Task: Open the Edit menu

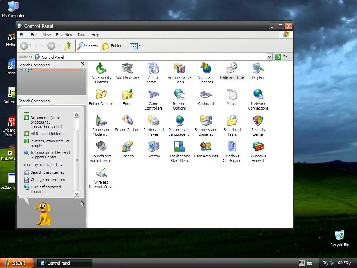Action: [x=34, y=35]
